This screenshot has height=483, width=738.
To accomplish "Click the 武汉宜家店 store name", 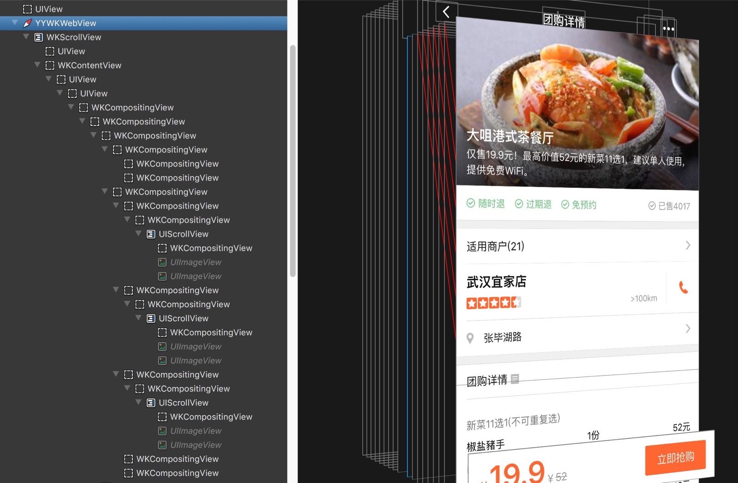I will (496, 282).
